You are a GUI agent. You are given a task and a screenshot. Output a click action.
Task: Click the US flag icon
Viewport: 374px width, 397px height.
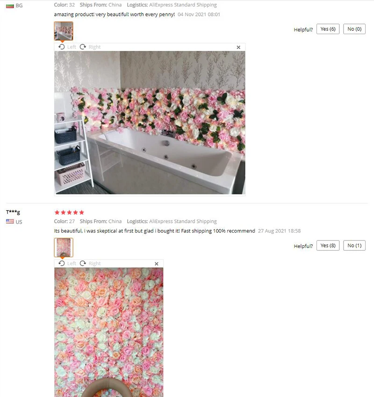coord(10,221)
